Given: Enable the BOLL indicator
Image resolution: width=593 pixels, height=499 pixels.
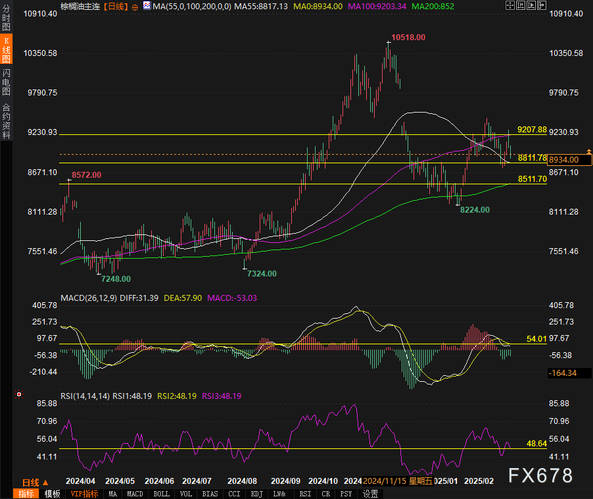Looking at the screenshot, I should tap(161, 494).
